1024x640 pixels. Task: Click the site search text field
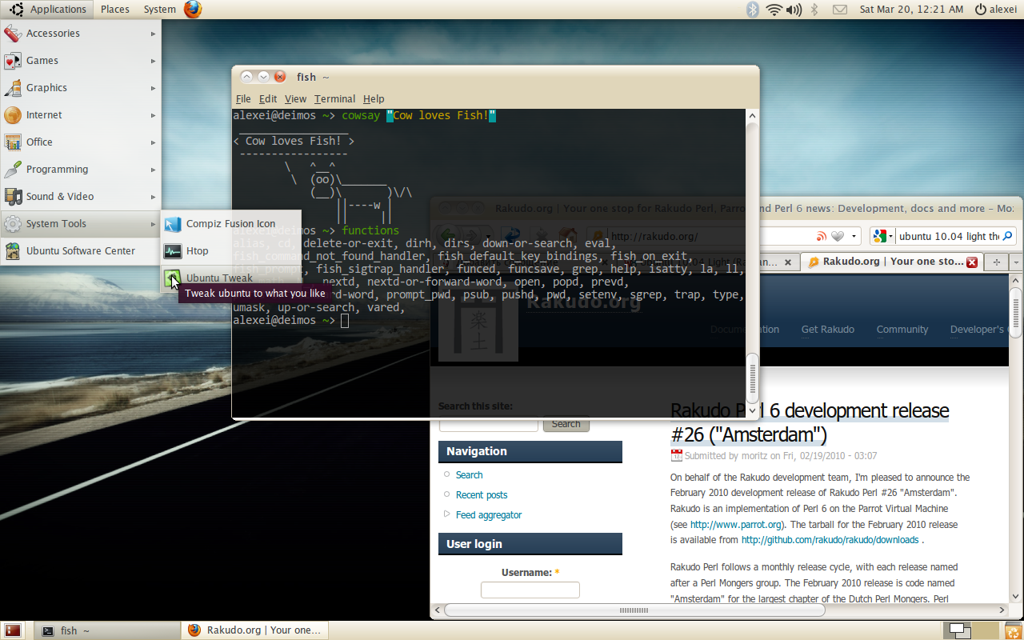[x=488, y=424]
